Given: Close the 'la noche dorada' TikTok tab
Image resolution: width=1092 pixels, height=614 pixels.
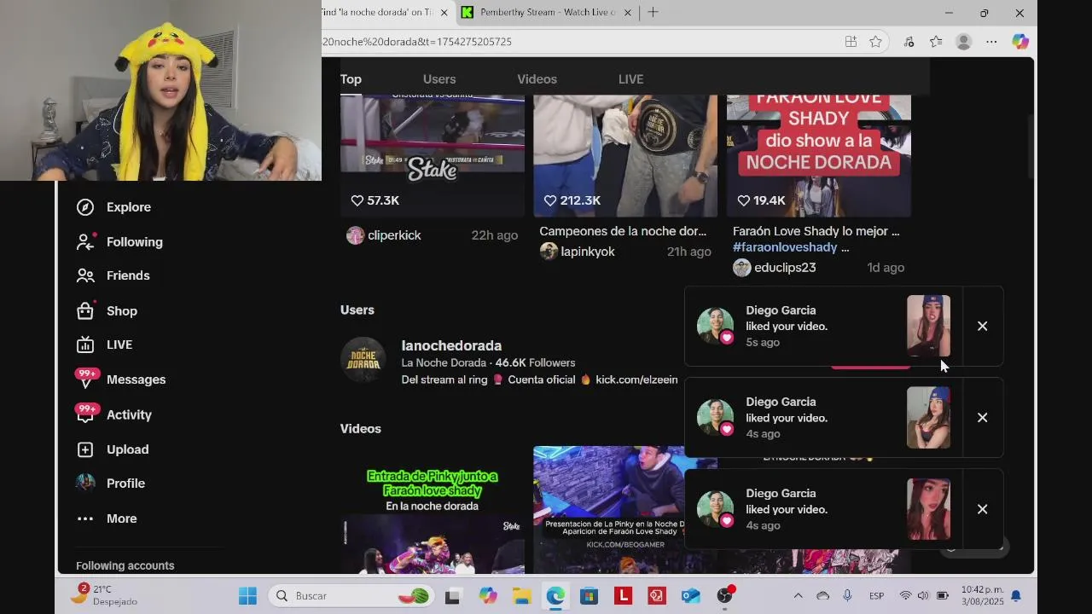Looking at the screenshot, I should coord(444,13).
